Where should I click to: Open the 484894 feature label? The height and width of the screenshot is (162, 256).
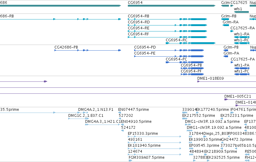click(x=196, y=152)
